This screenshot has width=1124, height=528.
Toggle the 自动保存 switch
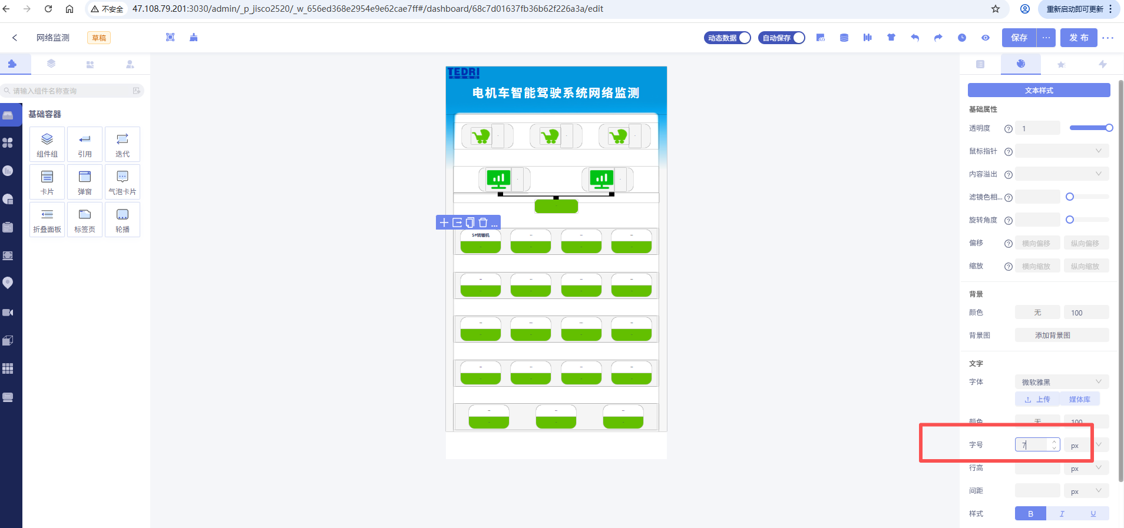tap(782, 38)
